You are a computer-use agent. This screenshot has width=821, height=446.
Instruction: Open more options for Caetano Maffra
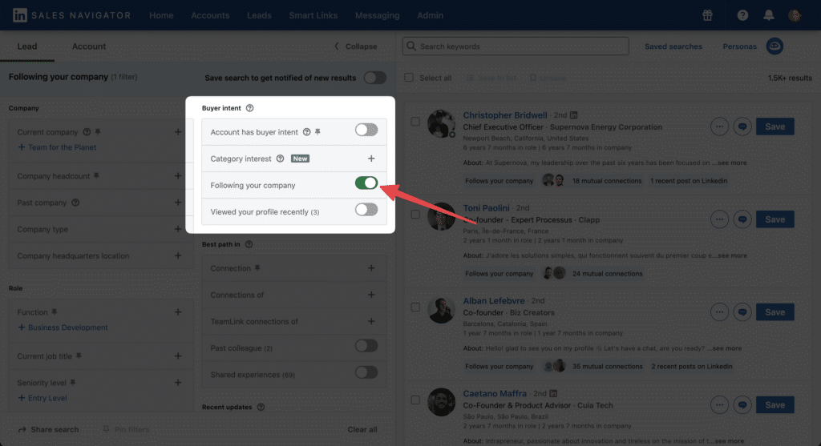pyautogui.click(x=719, y=404)
